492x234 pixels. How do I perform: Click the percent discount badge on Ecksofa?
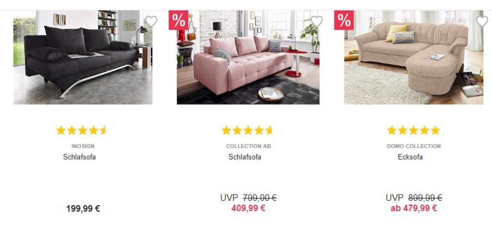pos(344,20)
